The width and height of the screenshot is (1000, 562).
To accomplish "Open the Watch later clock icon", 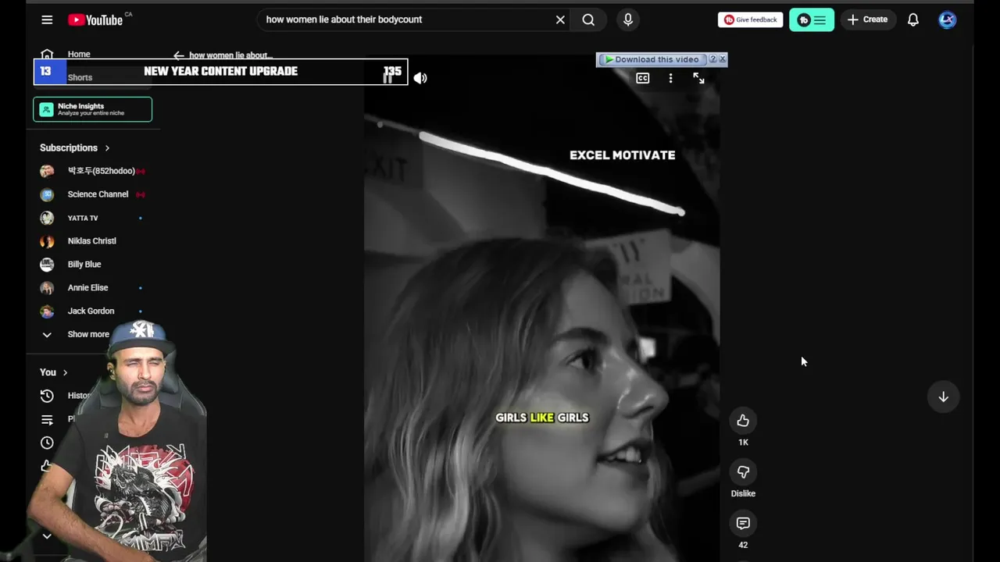I will tap(47, 443).
